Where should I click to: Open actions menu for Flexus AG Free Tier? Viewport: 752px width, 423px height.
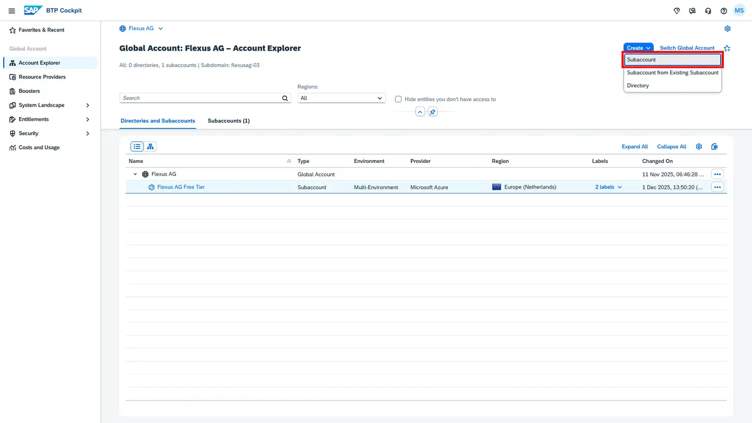tap(718, 187)
